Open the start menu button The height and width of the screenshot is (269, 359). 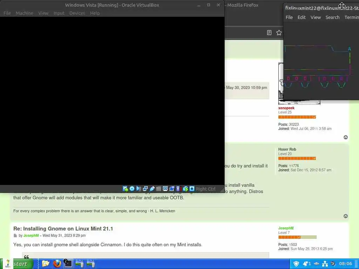pyautogui.click(x=17, y=264)
